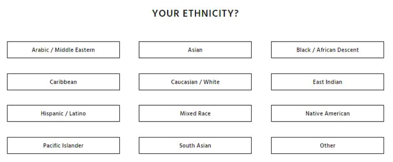This screenshot has height=162, width=393.
Task: Choose the South Asian option
Action: (195, 145)
